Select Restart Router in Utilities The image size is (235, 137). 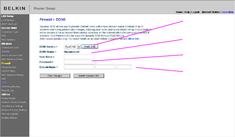click(9, 98)
